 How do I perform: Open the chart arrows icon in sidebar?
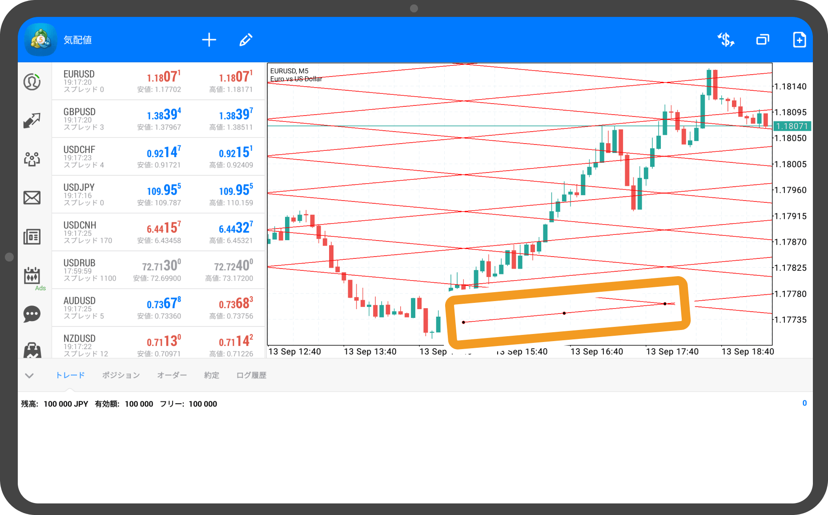coord(32,120)
